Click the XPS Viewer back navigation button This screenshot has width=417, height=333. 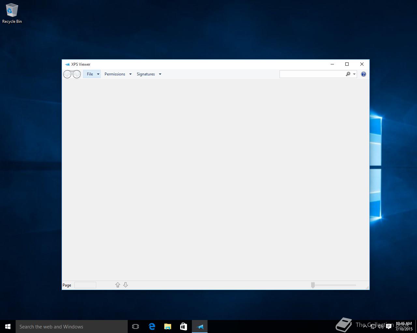pyautogui.click(x=67, y=74)
